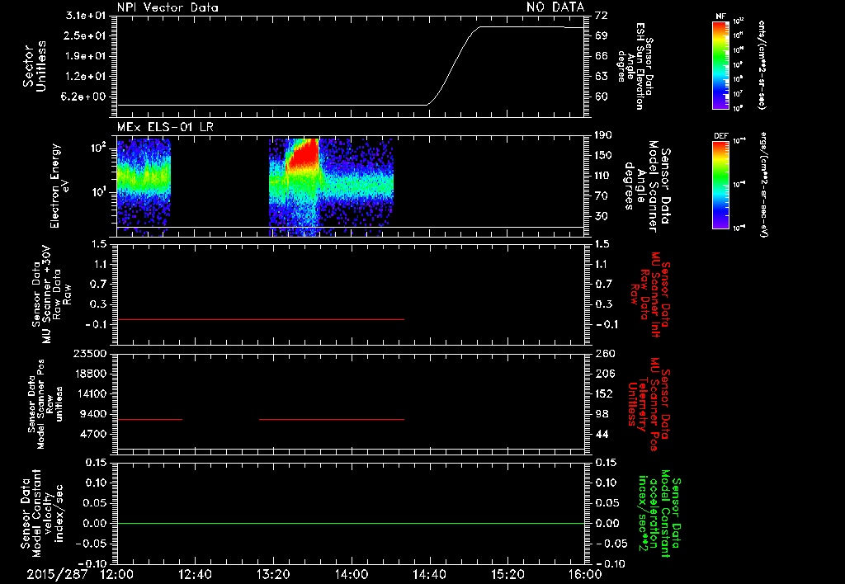This screenshot has height=584, width=845.
Task: Click the red high-flux region in spectrogram
Action: [x=304, y=154]
